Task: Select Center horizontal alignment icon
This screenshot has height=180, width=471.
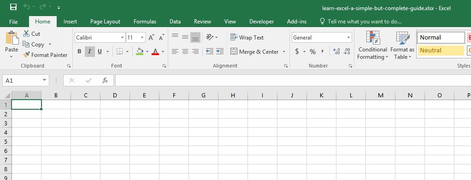Action: (185, 51)
